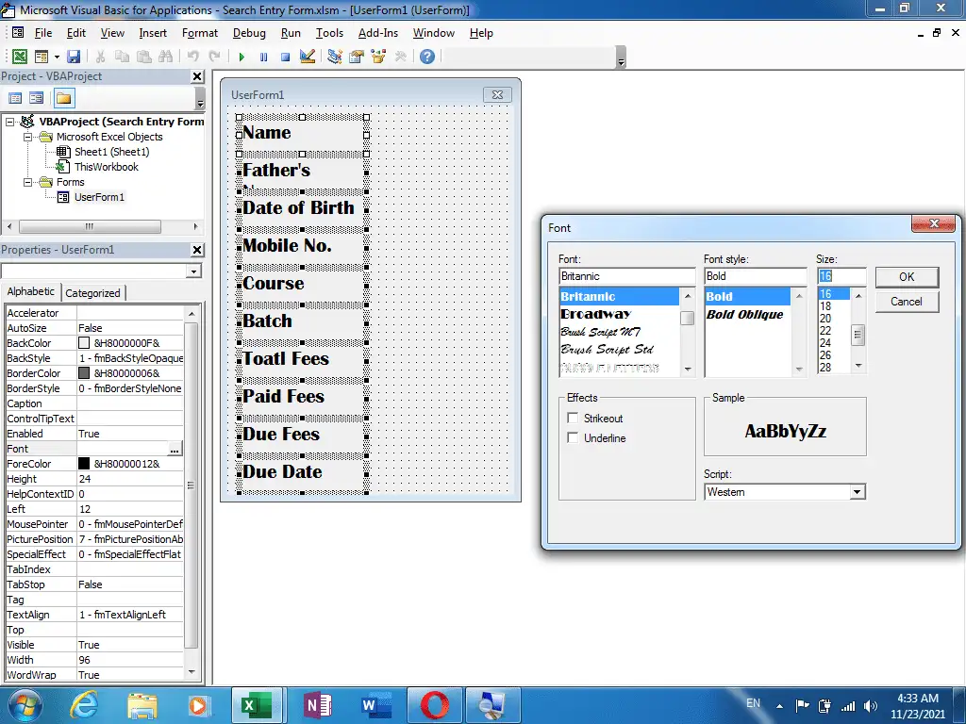
Task: Click the Redo arrow icon
Action: 214,57
